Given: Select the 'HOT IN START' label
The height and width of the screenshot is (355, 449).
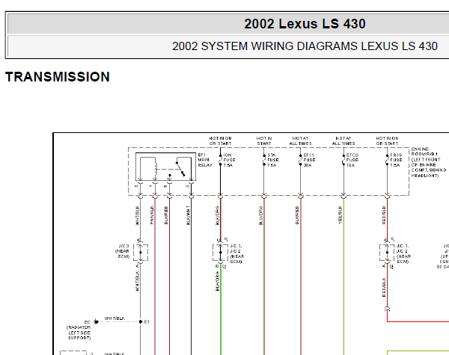Looking at the screenshot, I should [x=264, y=141].
